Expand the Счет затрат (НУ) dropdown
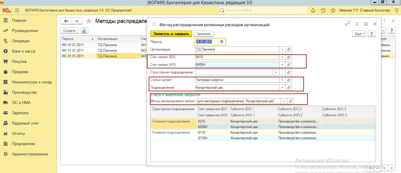Image resolution: width=401 pixels, height=173 pixels. pos(282,65)
